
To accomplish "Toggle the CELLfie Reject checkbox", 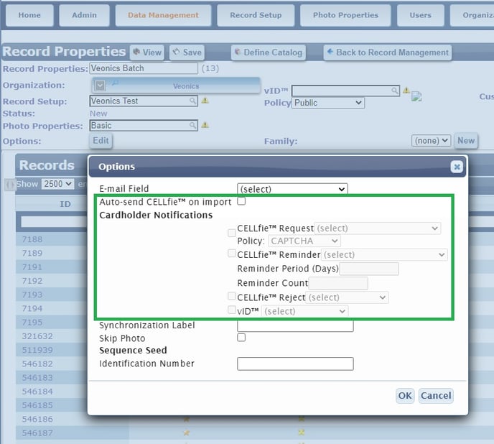I will [232, 296].
